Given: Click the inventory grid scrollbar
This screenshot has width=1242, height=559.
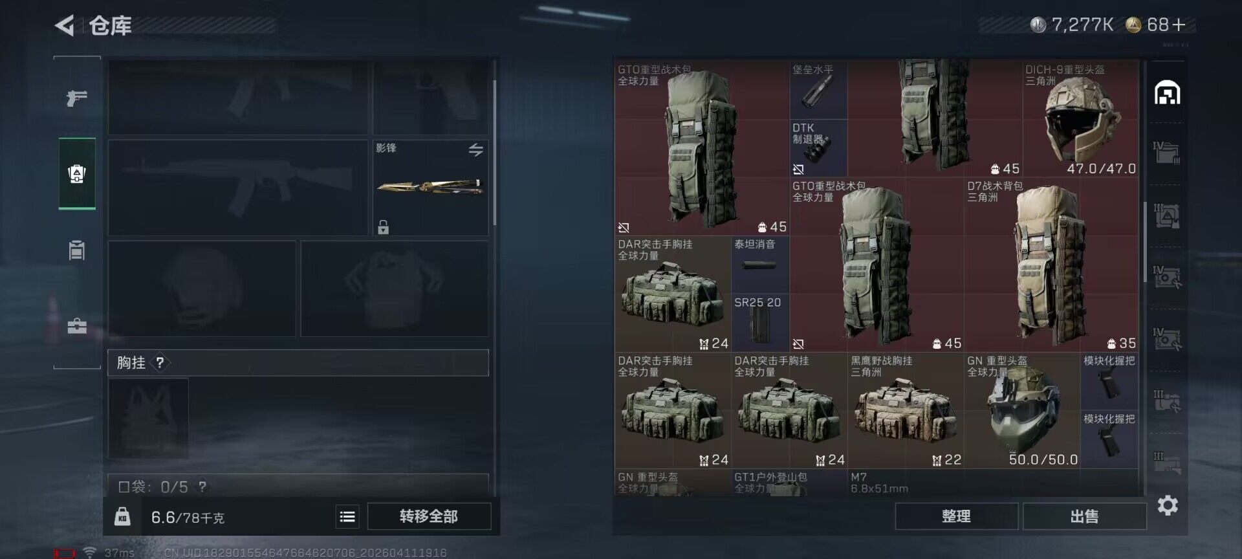Looking at the screenshot, I should [x=1146, y=243].
